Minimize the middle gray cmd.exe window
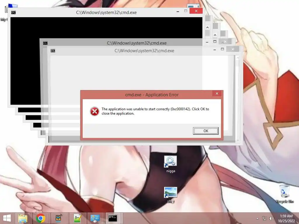Viewport: 299px width, 224px height. coord(207,42)
